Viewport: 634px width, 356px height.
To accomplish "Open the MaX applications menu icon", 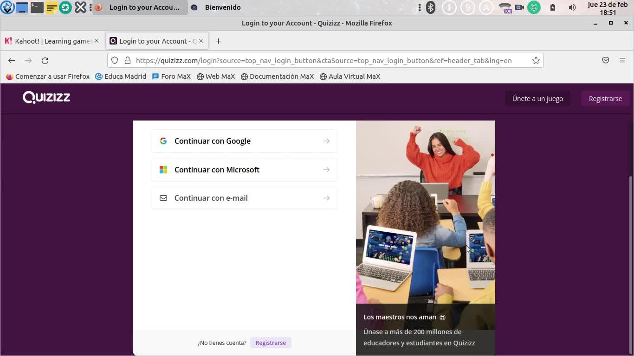I will [x=7, y=7].
